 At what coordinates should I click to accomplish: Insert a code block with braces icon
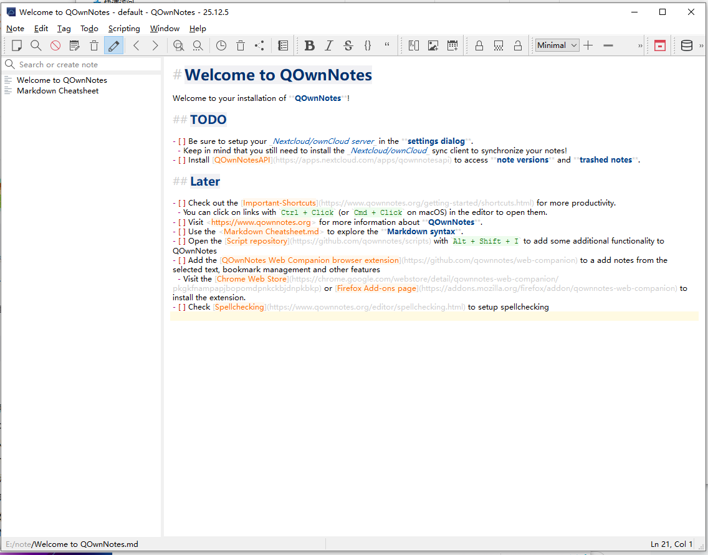tap(368, 45)
